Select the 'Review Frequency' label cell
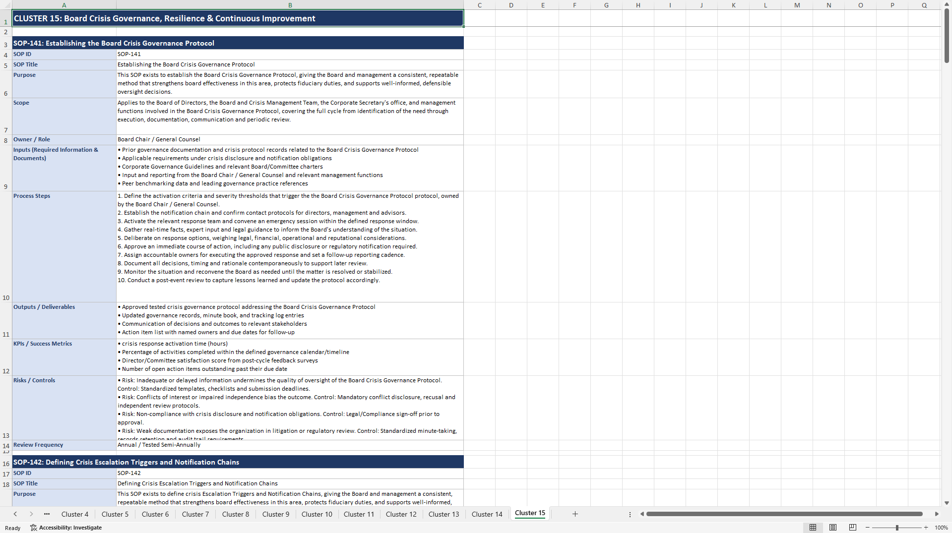Image resolution: width=952 pixels, height=533 pixels. point(64,445)
